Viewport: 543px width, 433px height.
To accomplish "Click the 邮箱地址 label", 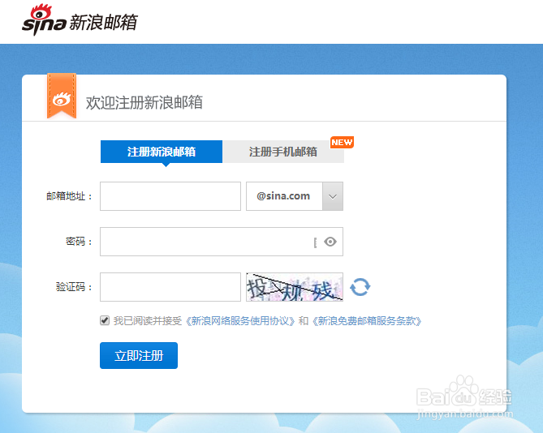I will click(69, 196).
